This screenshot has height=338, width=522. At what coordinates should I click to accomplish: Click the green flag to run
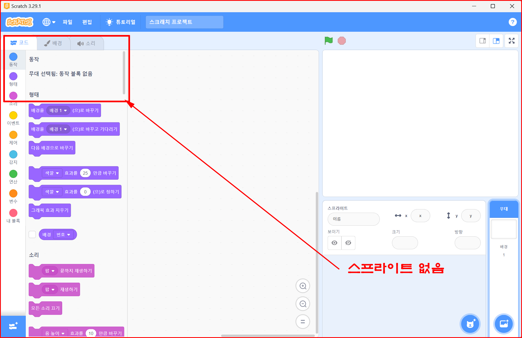tap(328, 41)
